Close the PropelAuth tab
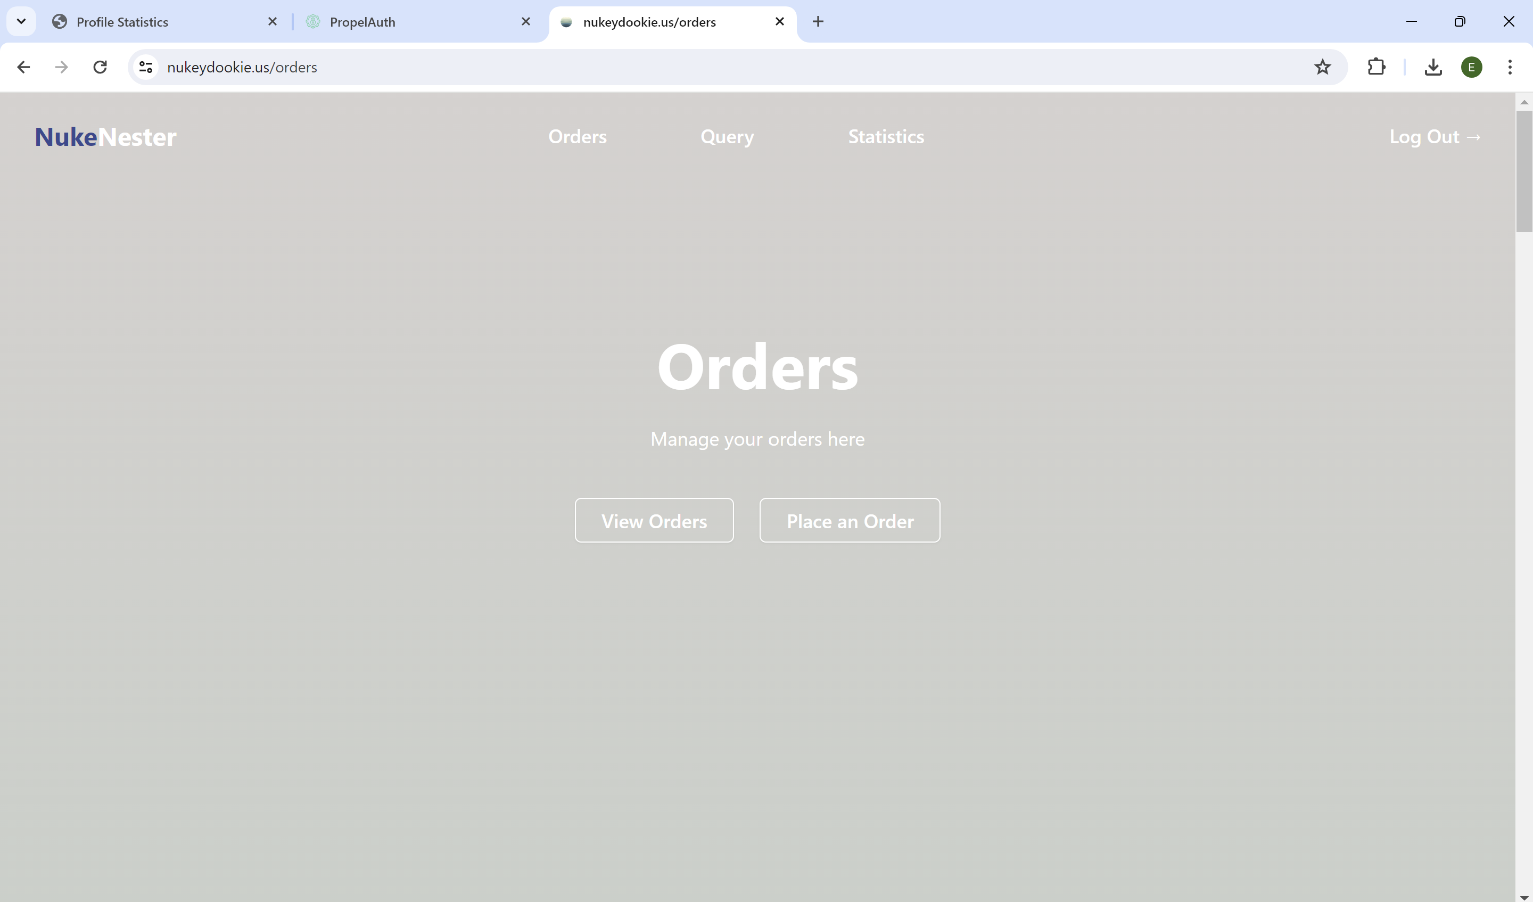 tap(525, 22)
